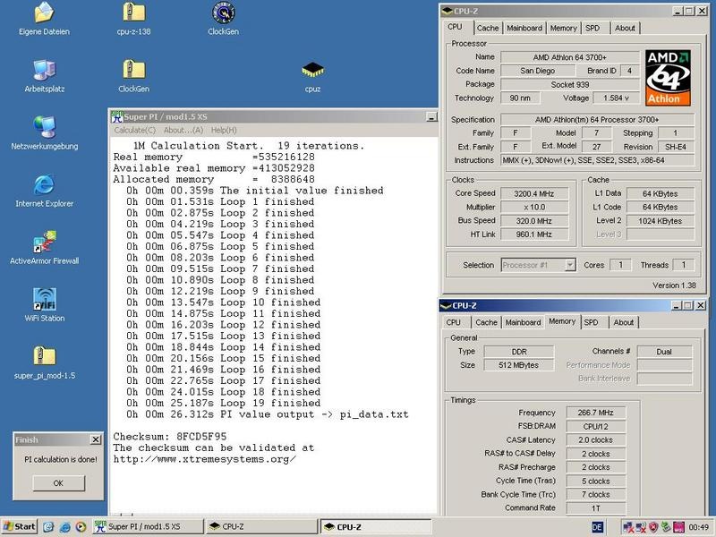This screenshot has width=716, height=537.
Task: Click the first quick launch icon beside Start
Action: pyautogui.click(x=48, y=527)
